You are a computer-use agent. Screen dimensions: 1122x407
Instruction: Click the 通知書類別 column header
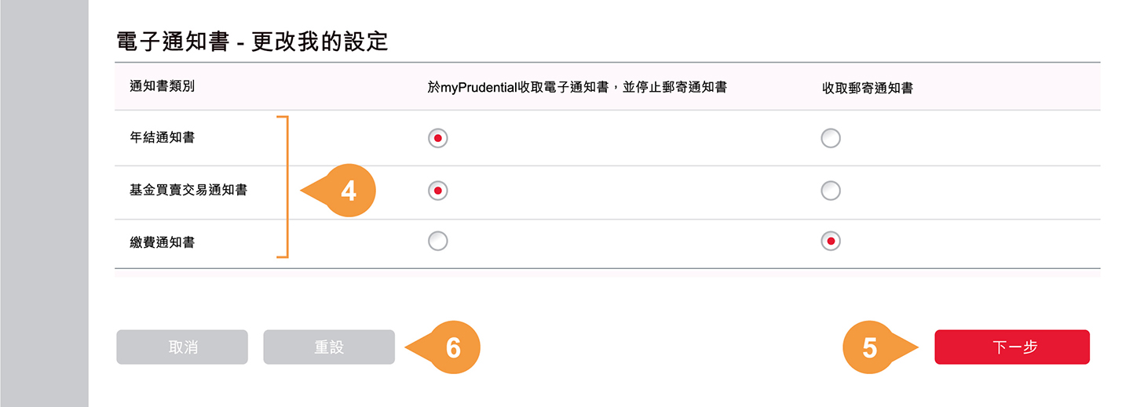pos(163,87)
